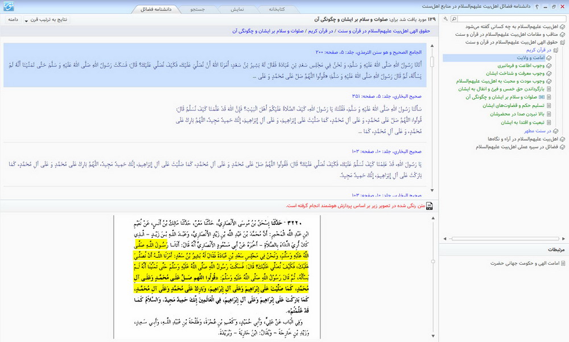Image resolution: width=569 pixels, height=342 pixels.
Task: Select تبعیت و اقتدا به ایشان tree item
Action: click(522, 123)
